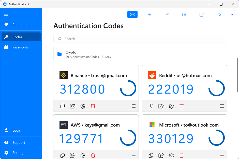Screen dimensions: 239x159
Task: Scan a QR code with the scan button
Action: point(132,14)
